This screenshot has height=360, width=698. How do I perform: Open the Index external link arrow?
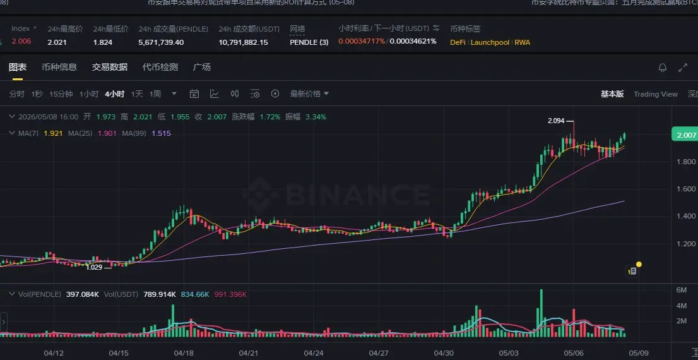pyautogui.click(x=35, y=28)
